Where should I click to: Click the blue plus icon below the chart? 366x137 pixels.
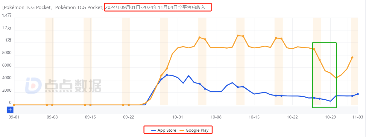pyautogui.click(x=10, y=110)
